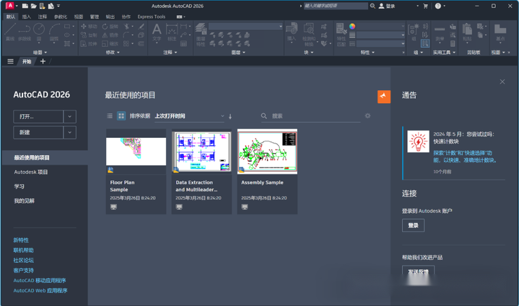The width and height of the screenshot is (519, 306).
Task: Select Autodesk 项目 in left sidebar
Action: 31,172
